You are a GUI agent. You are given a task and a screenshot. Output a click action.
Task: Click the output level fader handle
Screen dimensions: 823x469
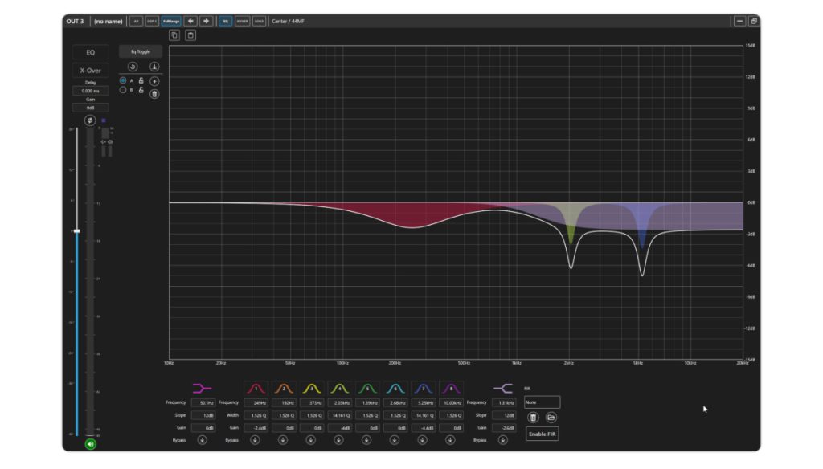click(76, 230)
